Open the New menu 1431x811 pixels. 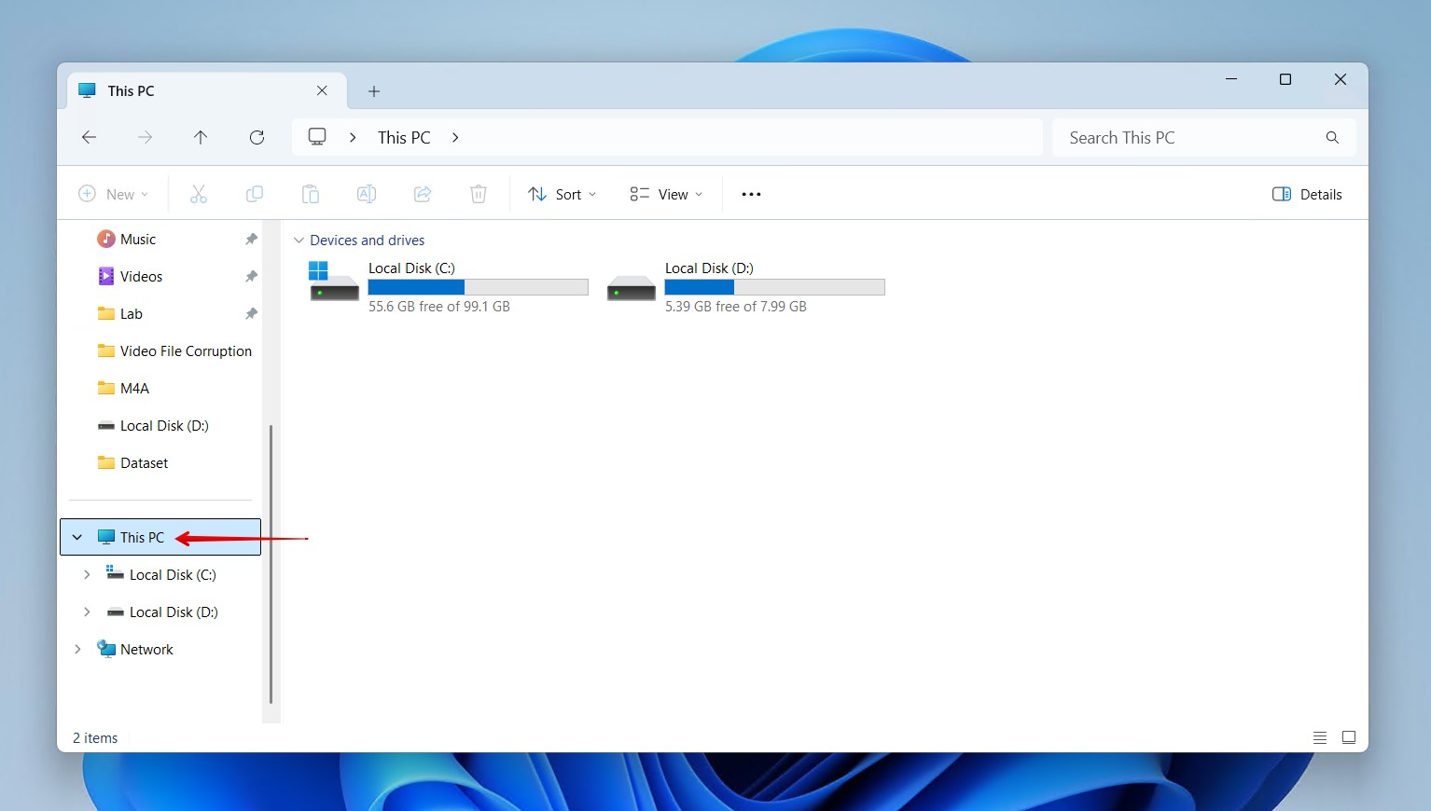click(113, 194)
